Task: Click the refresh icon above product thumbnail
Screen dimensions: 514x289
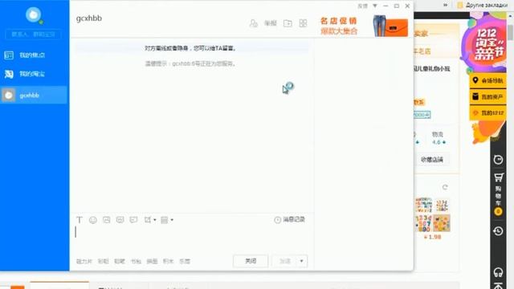Action: coord(445,187)
